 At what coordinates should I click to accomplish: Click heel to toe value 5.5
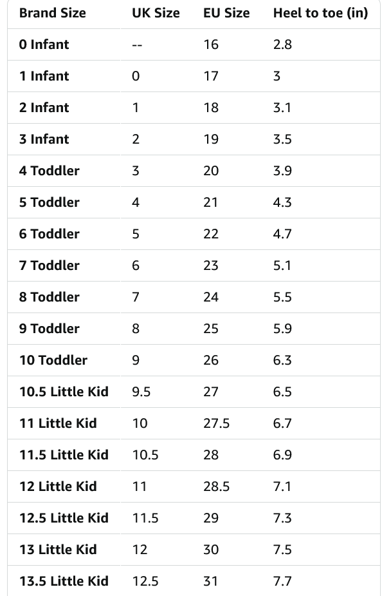coord(282,297)
